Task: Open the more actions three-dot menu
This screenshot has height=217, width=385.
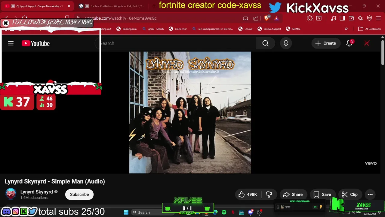Action: (370, 194)
